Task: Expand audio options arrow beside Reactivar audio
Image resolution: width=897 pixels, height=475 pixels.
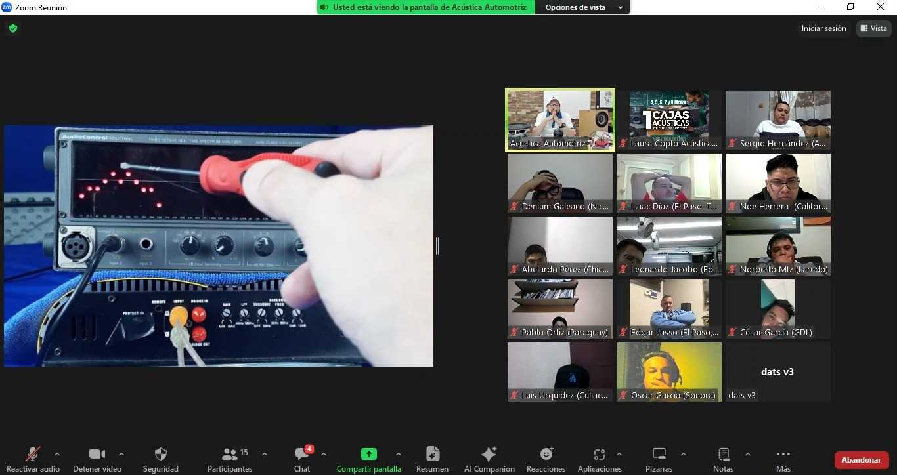Action: (57, 454)
